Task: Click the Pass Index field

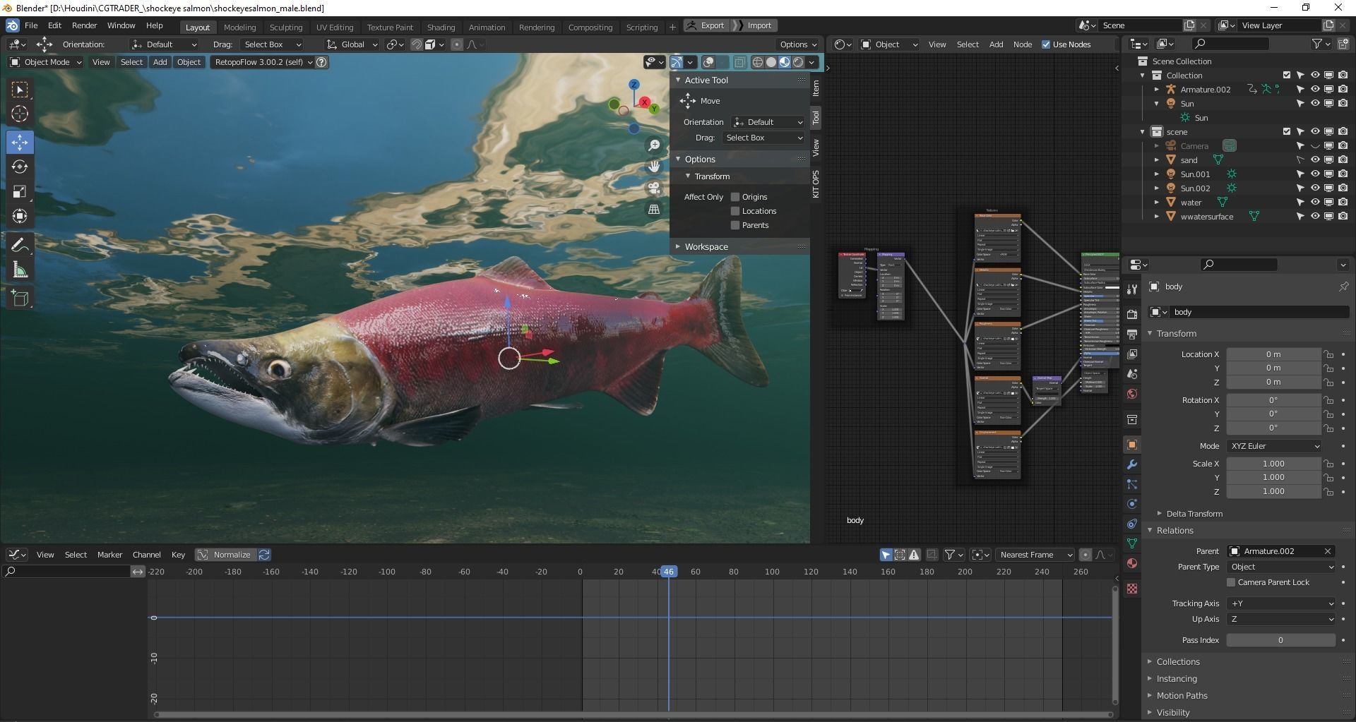Action: [1280, 640]
